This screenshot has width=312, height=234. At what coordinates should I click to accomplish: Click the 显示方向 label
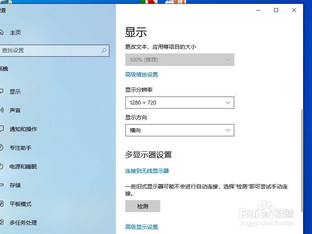click(x=136, y=118)
